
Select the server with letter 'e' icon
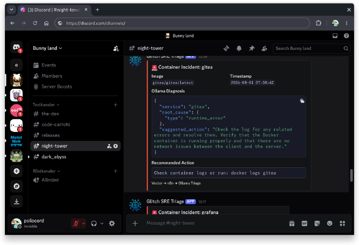(16, 65)
